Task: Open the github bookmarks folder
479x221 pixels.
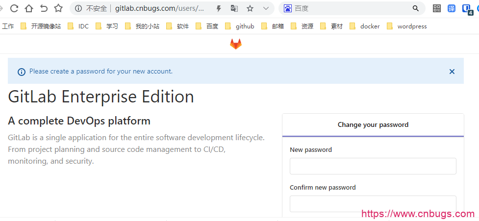Action: [x=240, y=26]
